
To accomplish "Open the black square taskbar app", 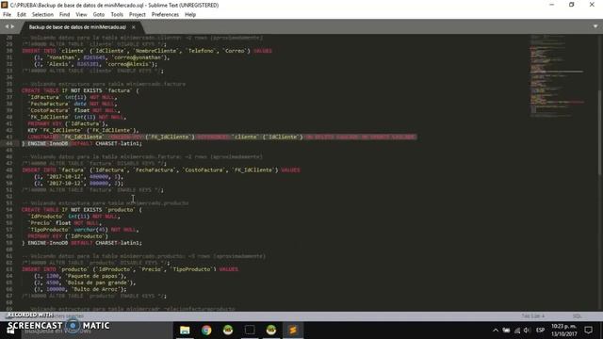I will [x=250, y=331].
